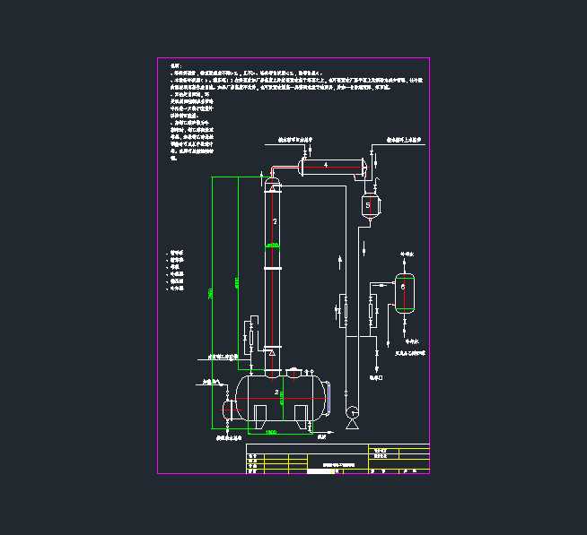The height and width of the screenshot is (535, 587).
Task: Select the circular pump symbol at bottom
Action: 352,412
